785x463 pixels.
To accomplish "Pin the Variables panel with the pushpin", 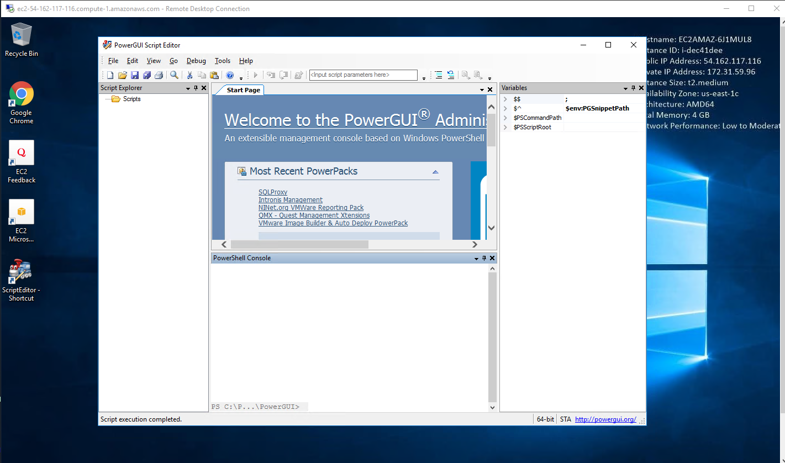I will (x=633, y=87).
